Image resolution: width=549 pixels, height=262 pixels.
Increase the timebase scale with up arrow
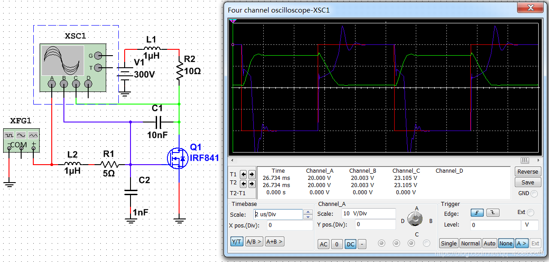[x=308, y=212]
